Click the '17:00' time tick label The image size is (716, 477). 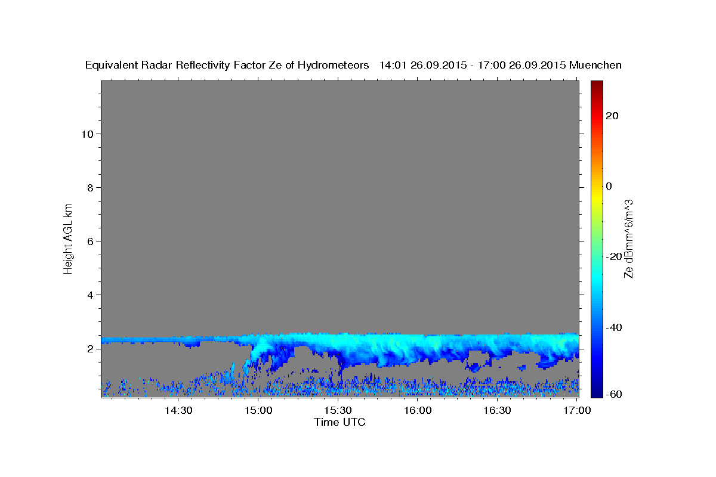[x=577, y=410]
